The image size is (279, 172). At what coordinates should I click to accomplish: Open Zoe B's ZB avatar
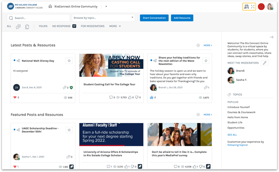coord(17,87)
